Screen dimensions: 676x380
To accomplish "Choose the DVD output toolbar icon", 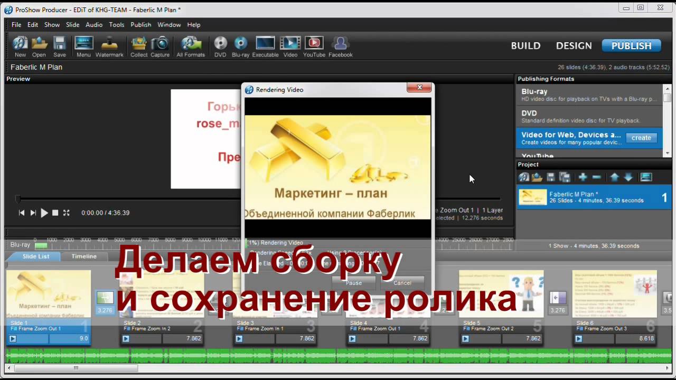I will pos(220,46).
